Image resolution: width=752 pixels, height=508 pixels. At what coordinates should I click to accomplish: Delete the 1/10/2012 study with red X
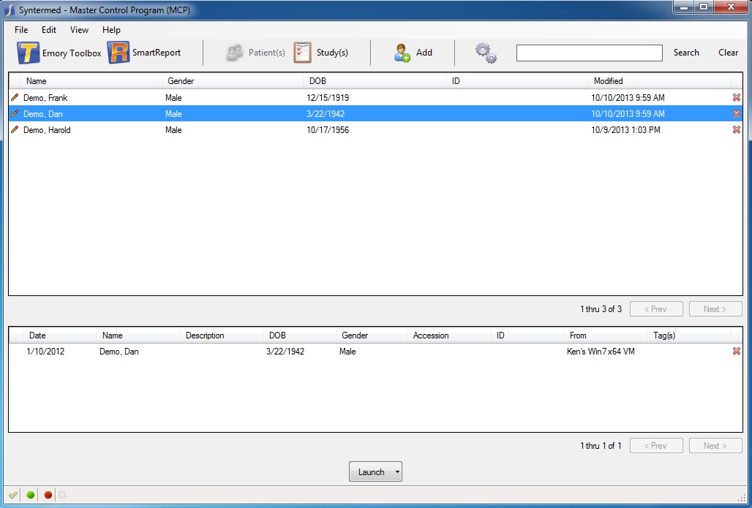point(736,352)
